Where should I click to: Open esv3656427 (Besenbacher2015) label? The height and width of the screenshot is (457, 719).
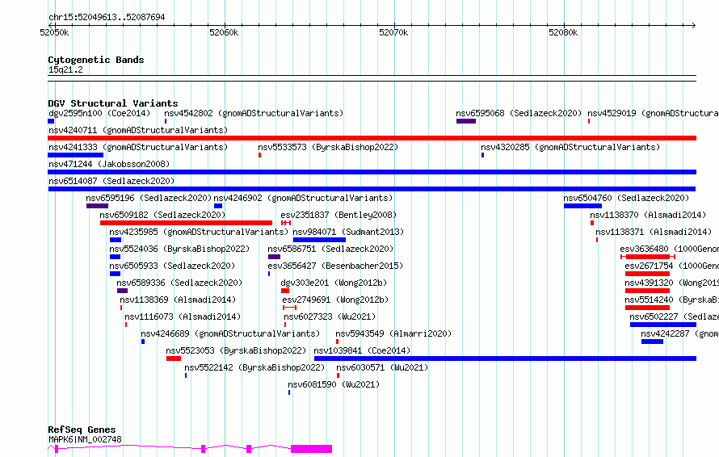(x=335, y=266)
